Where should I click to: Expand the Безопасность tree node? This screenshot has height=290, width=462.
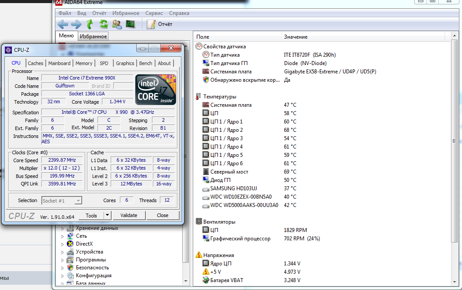click(x=62, y=268)
